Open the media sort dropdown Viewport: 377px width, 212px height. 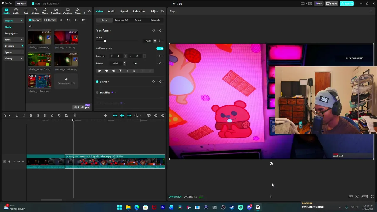click(x=76, y=20)
